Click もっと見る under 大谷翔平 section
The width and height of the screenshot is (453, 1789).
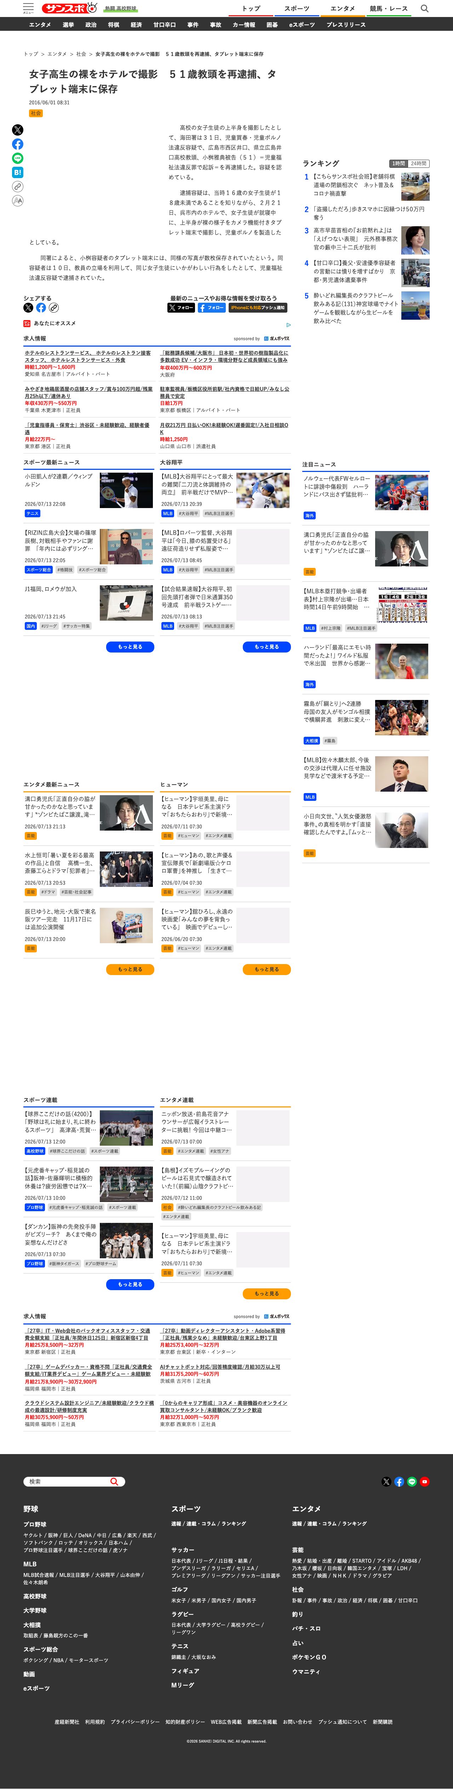pos(266,646)
